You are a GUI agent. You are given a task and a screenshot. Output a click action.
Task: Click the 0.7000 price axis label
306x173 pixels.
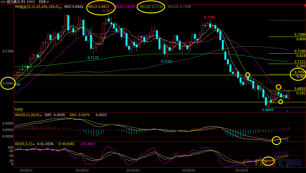point(8,83)
